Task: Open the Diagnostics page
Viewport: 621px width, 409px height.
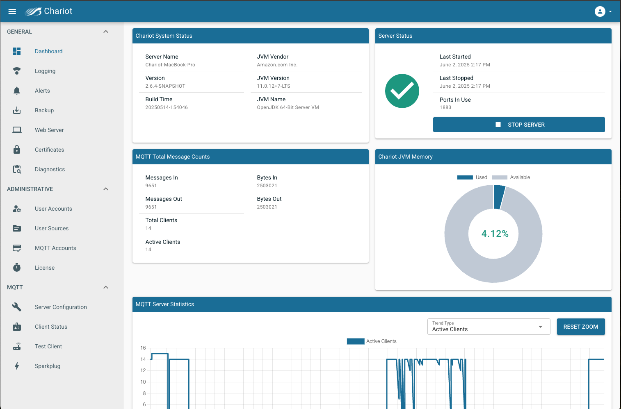Action: coord(50,169)
